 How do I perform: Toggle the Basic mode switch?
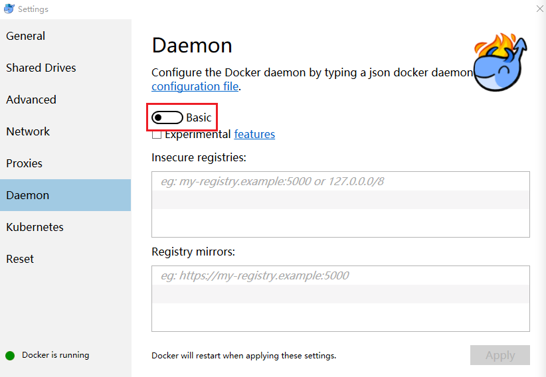point(167,117)
